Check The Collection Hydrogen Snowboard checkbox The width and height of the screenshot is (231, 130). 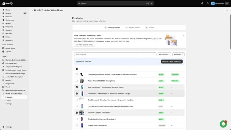pos(77,119)
